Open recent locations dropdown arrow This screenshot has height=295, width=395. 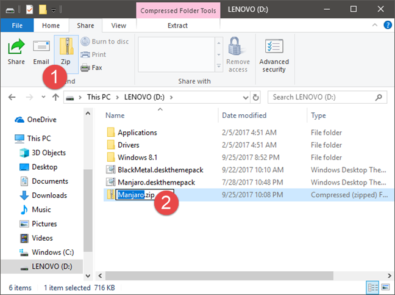pyautogui.click(x=43, y=97)
